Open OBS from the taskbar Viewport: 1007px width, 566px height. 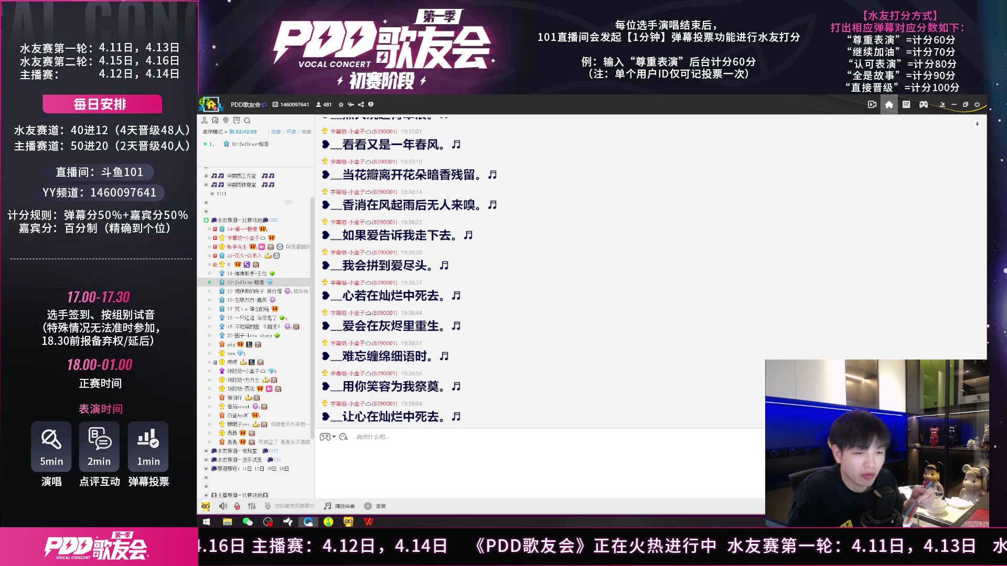click(268, 521)
